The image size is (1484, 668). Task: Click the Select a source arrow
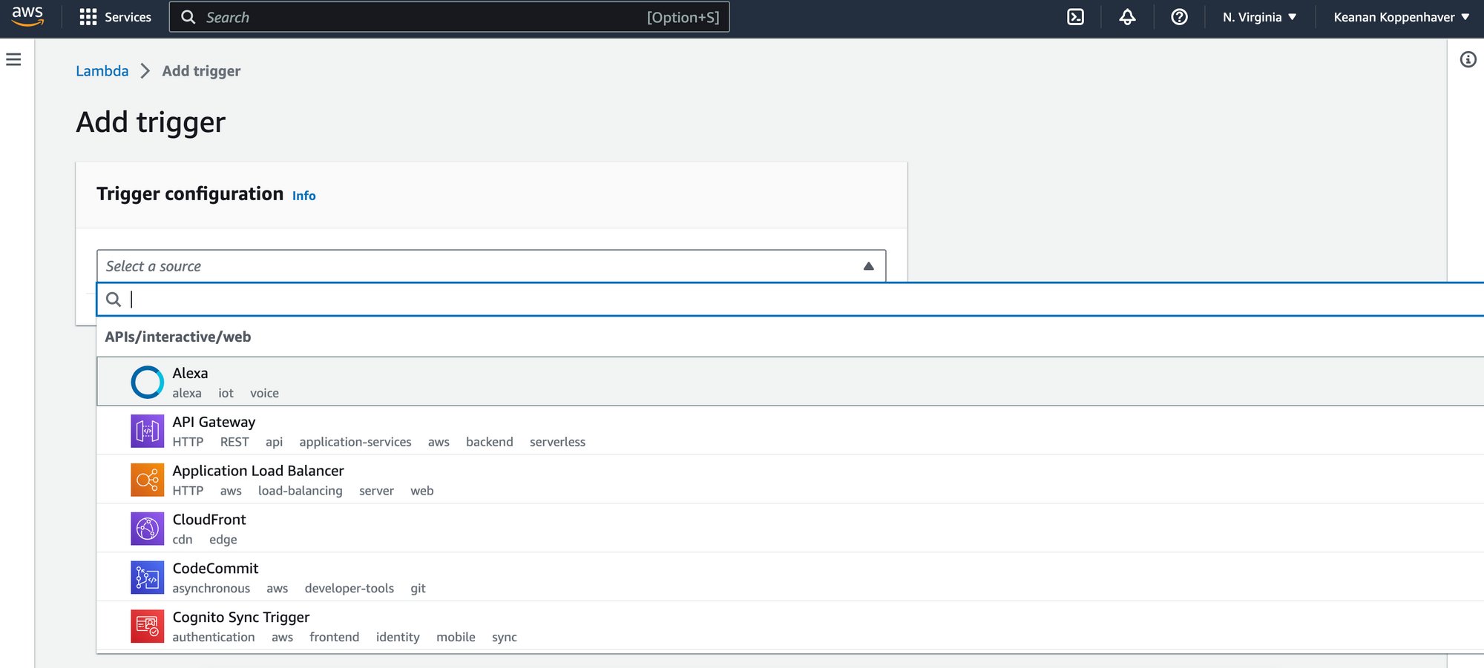click(x=868, y=266)
